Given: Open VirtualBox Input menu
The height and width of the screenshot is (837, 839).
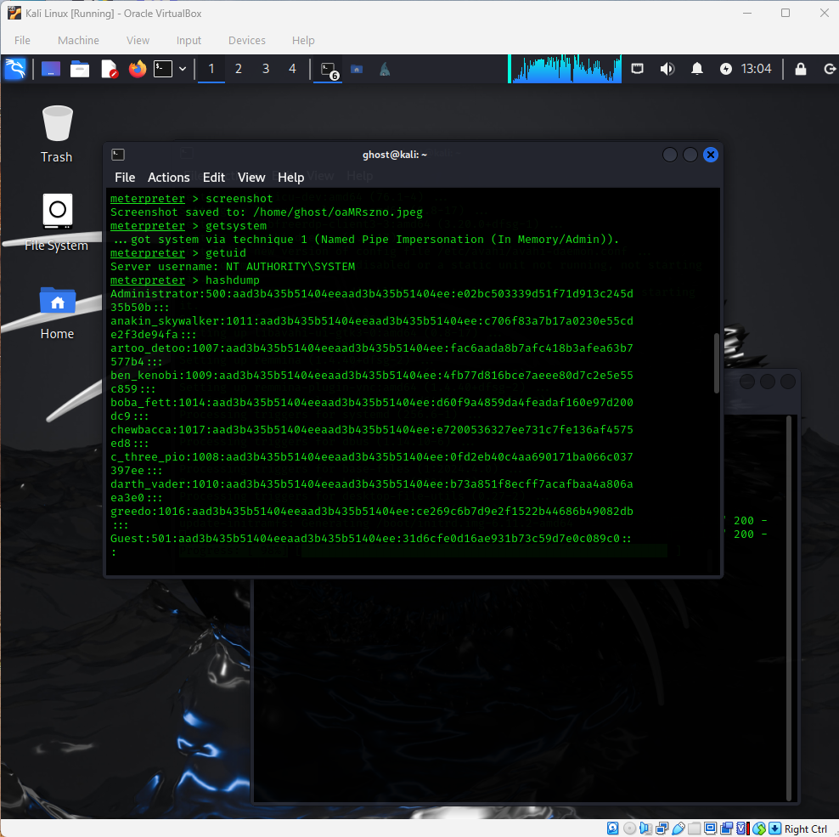Looking at the screenshot, I should 189,41.
